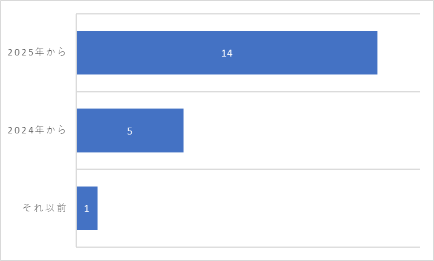Click the data label 1
Screen dimensions: 434x261
[87, 208]
